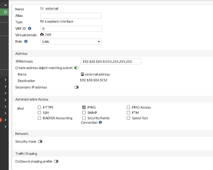This screenshot has width=213, height=170.
Task: Click the IP/Netmask input field
Action: [x=111, y=61]
